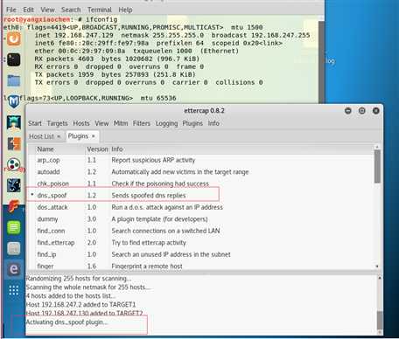399x339 pixels.
Task: Select the ettercap 'e' icon in dock
Action: (14, 269)
